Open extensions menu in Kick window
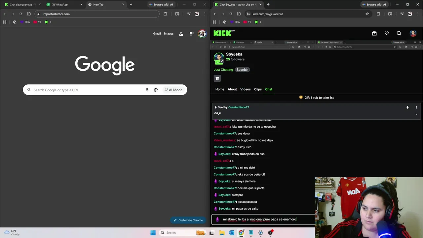 [378, 14]
